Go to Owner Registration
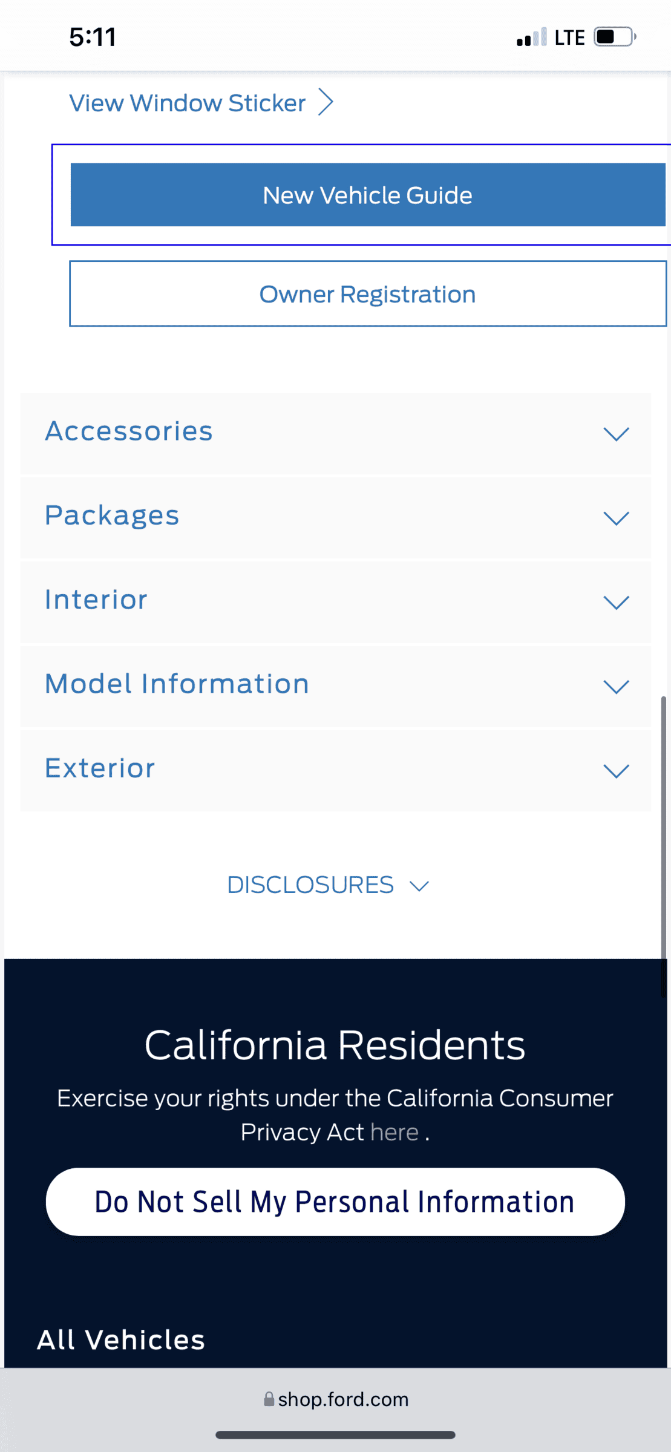671x1452 pixels. pyautogui.click(x=368, y=293)
